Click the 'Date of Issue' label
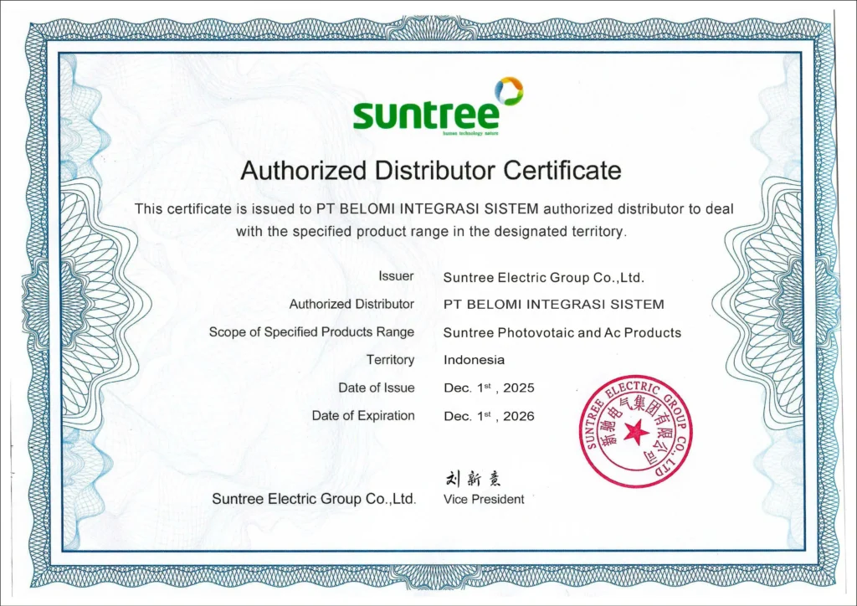Image resolution: width=857 pixels, height=606 pixels. pyautogui.click(x=377, y=388)
